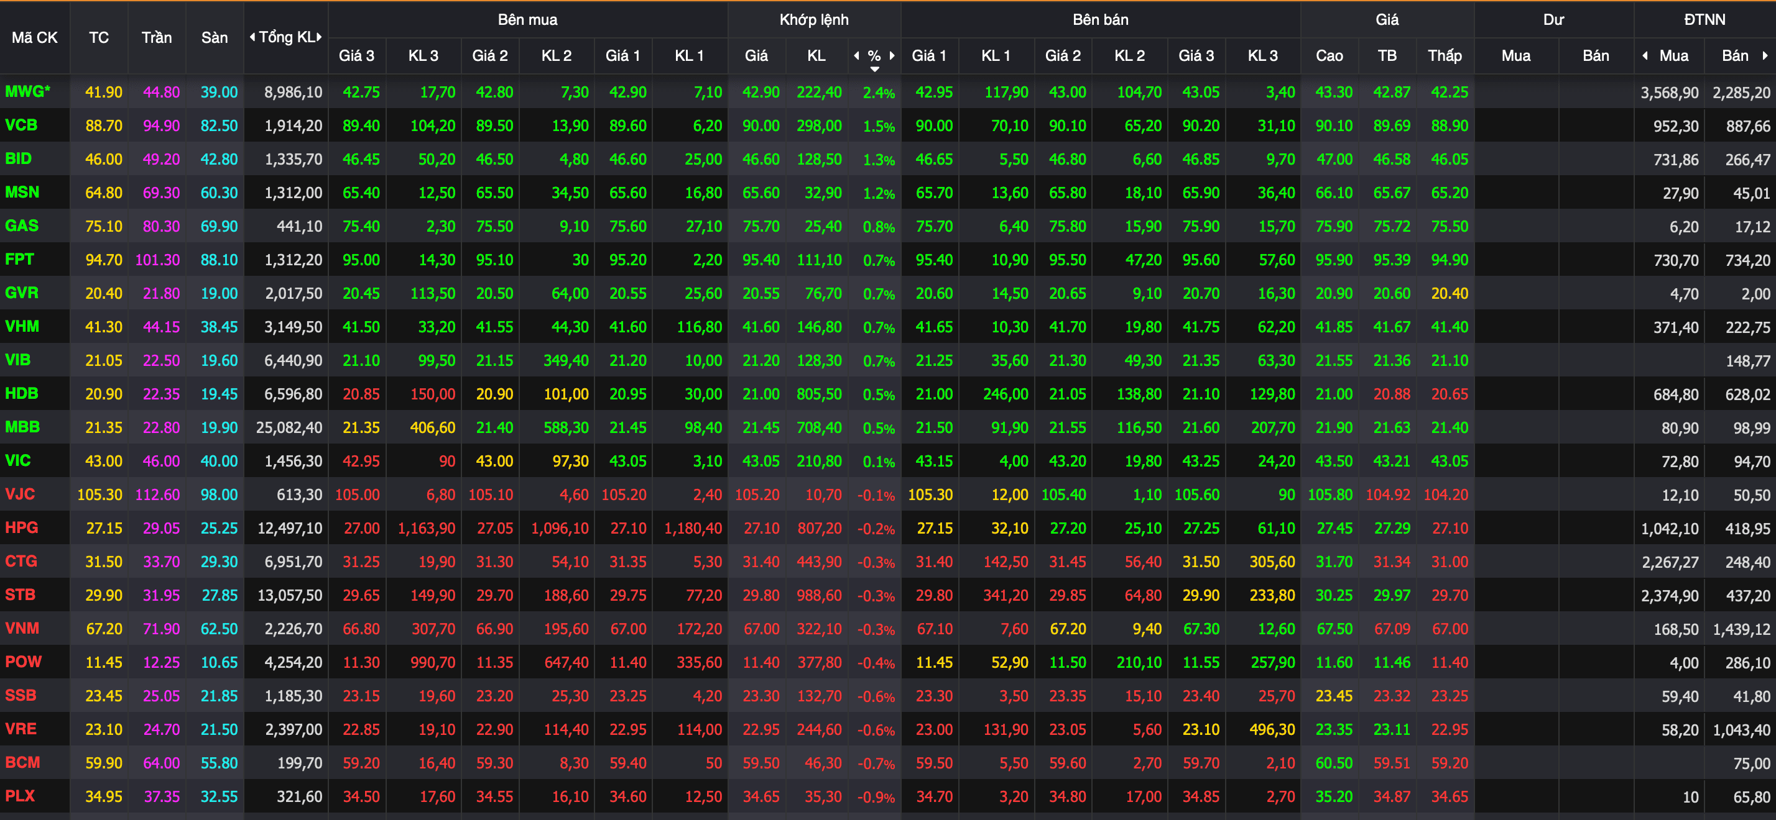Image resolution: width=1776 pixels, height=820 pixels.
Task: Open the STB stock symbol
Action: point(20,595)
